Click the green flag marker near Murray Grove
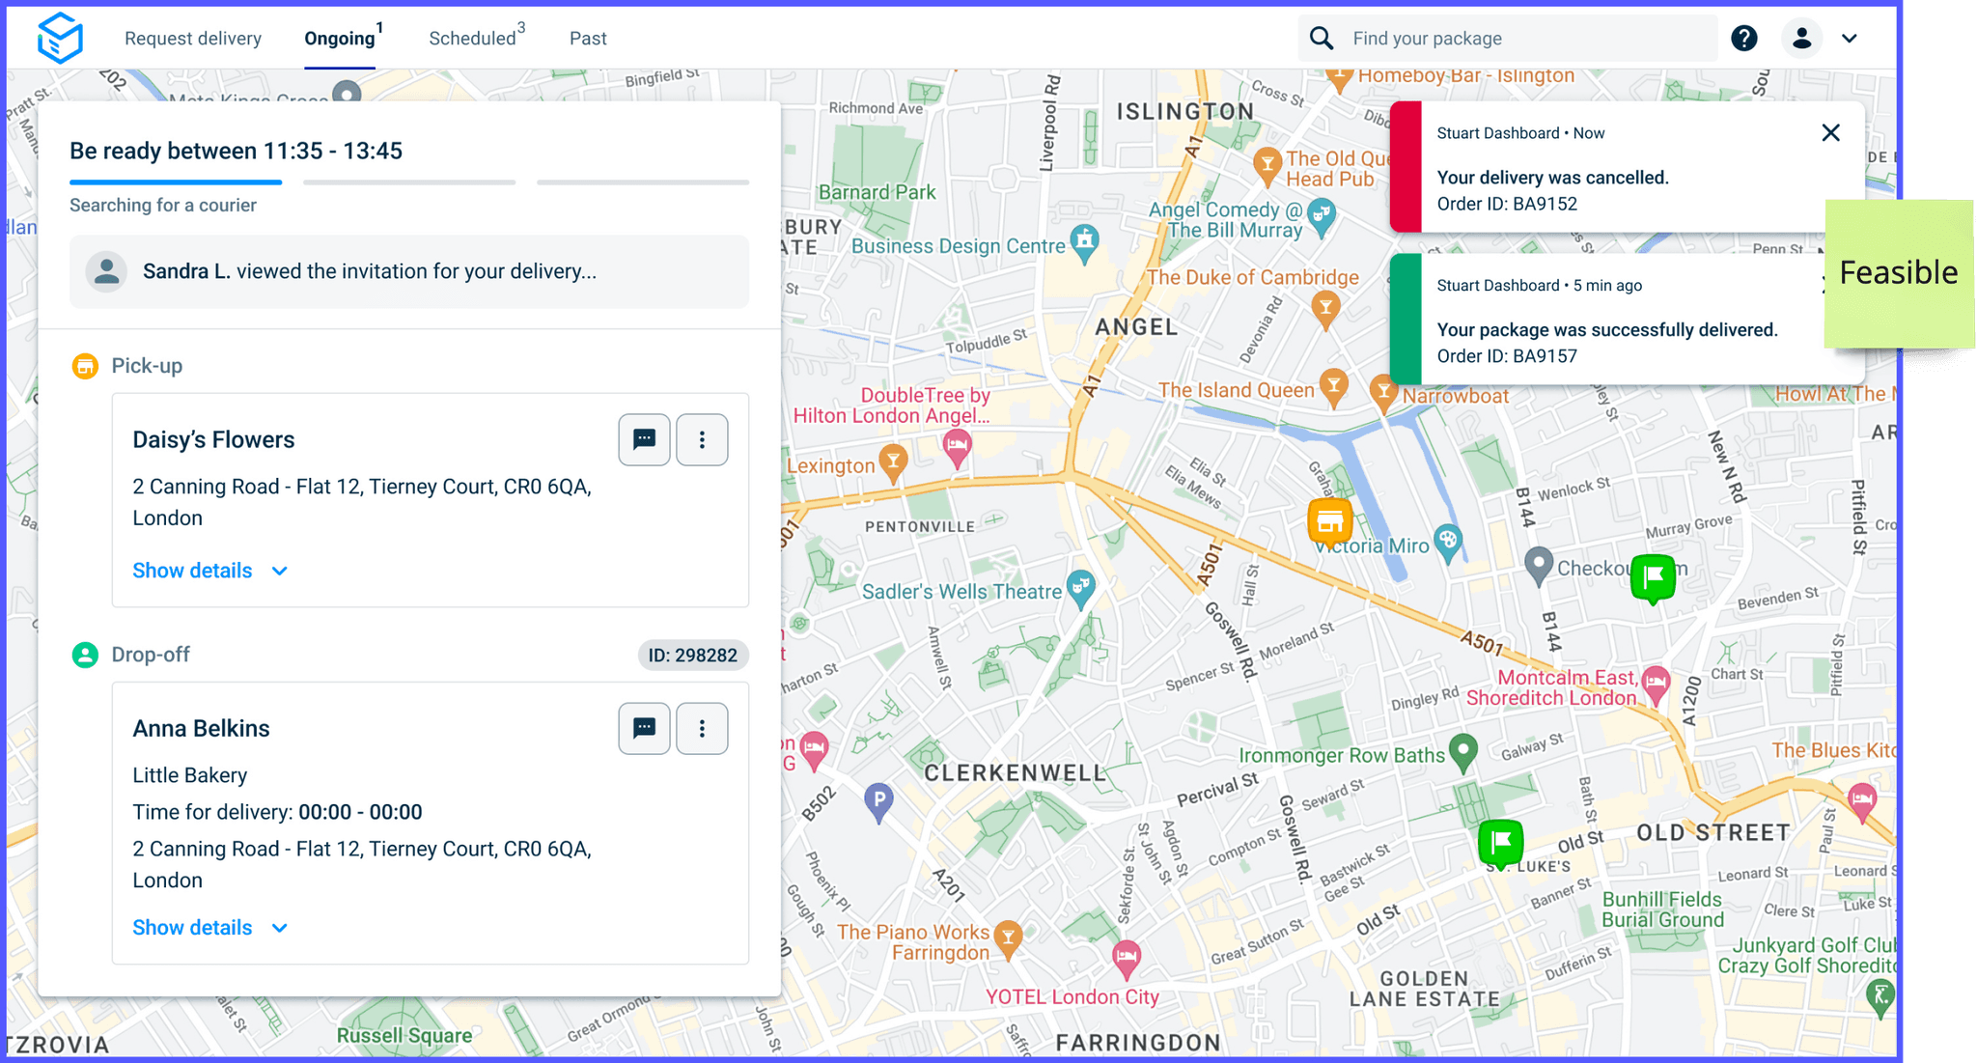This screenshot has width=1977, height=1063. (1653, 579)
